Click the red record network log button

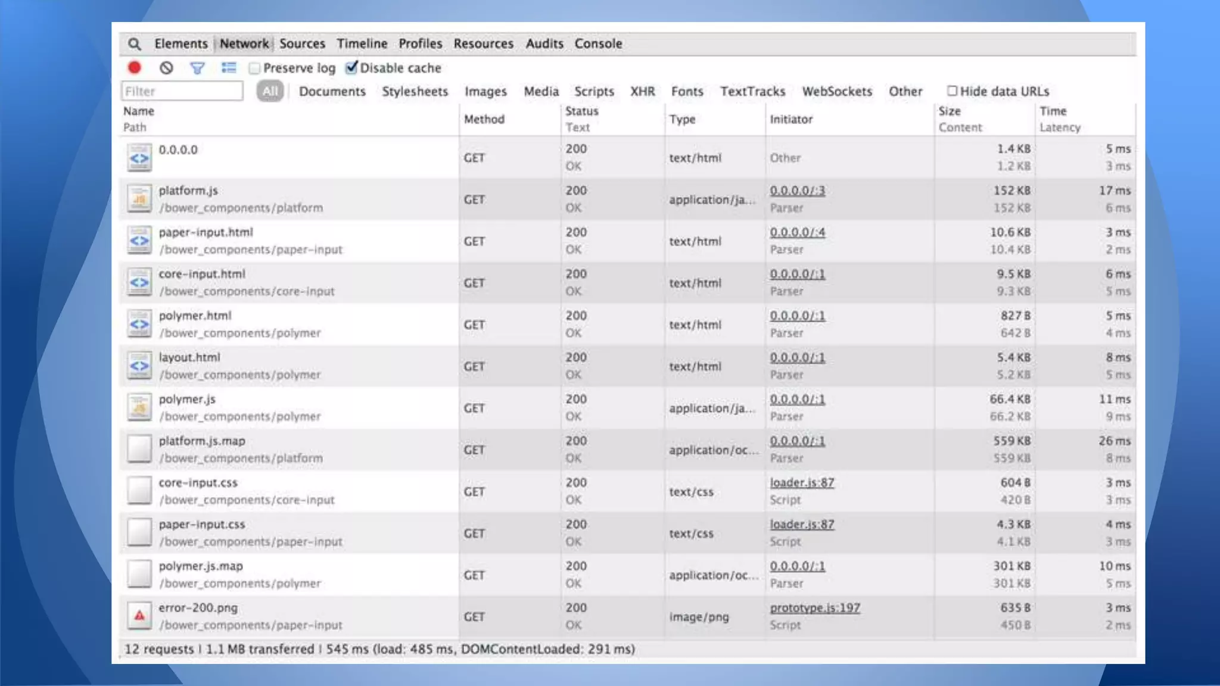click(x=135, y=68)
